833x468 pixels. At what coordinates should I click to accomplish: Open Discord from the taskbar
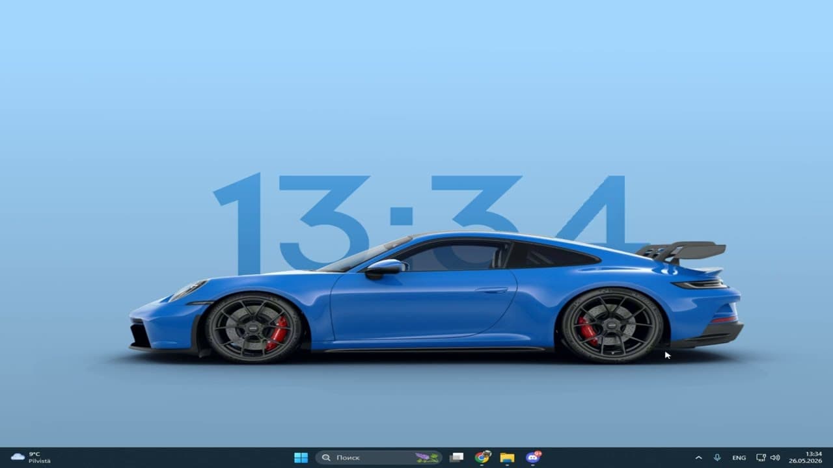pos(533,458)
